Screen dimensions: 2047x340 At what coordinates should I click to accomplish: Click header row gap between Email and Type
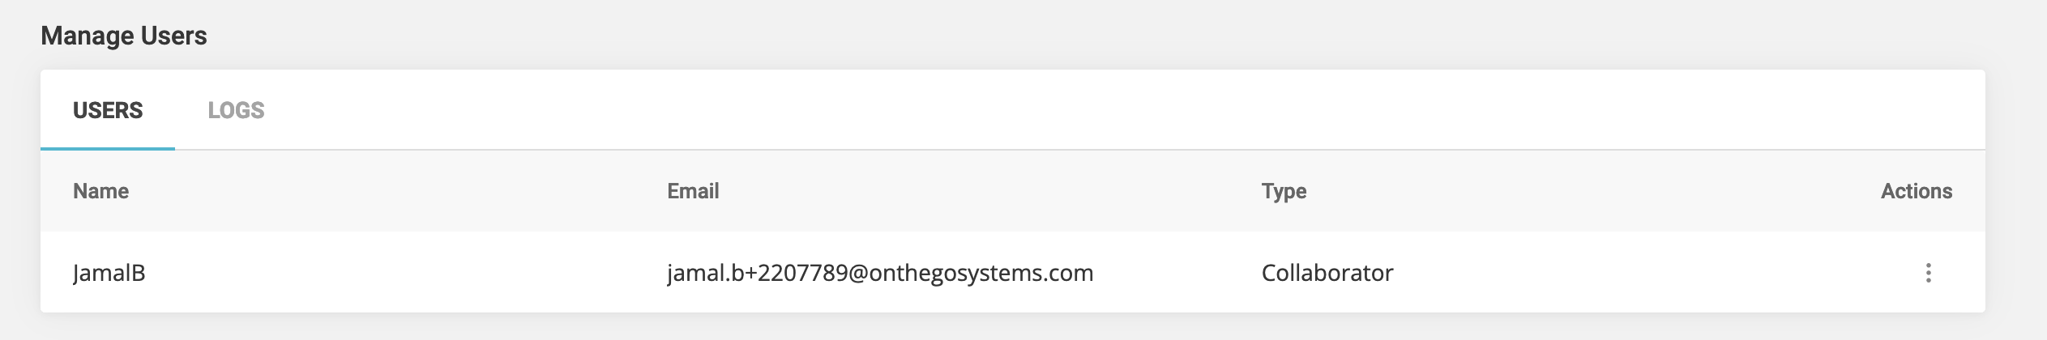coord(989,191)
